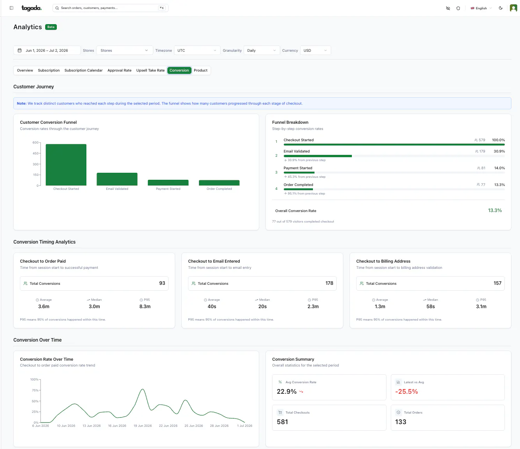Screen dimensions: 520x449
Task: Open the user avatar menu
Action: click(513, 8)
